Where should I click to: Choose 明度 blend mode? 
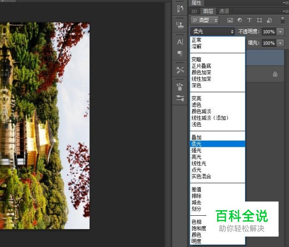(x=218, y=241)
